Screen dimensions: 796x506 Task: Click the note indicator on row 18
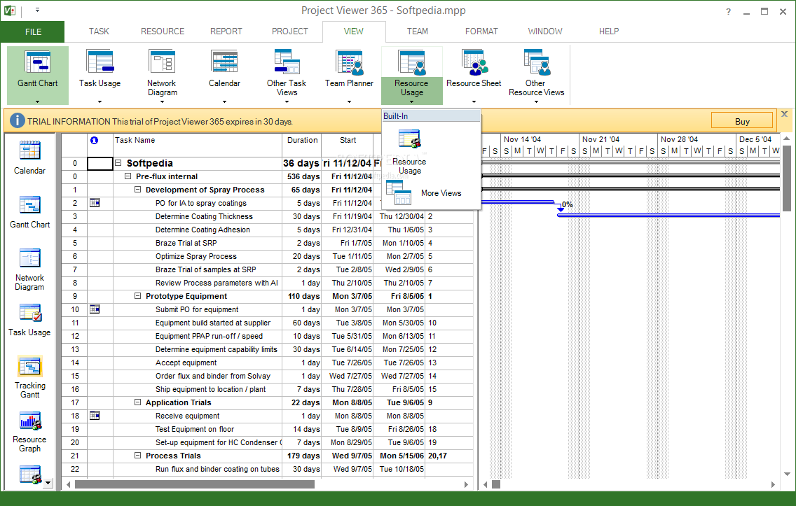95,416
